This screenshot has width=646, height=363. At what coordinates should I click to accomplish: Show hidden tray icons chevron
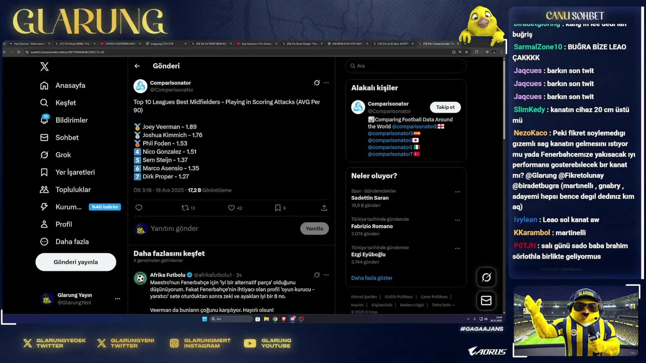pos(468,319)
